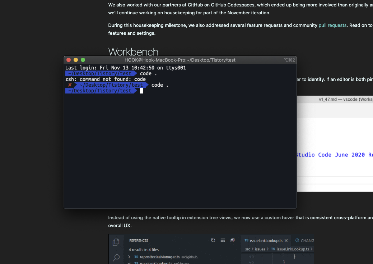Viewport: 373px width, 264px height.
Task: Minimize terminal using the yellow button
Action: (76, 60)
